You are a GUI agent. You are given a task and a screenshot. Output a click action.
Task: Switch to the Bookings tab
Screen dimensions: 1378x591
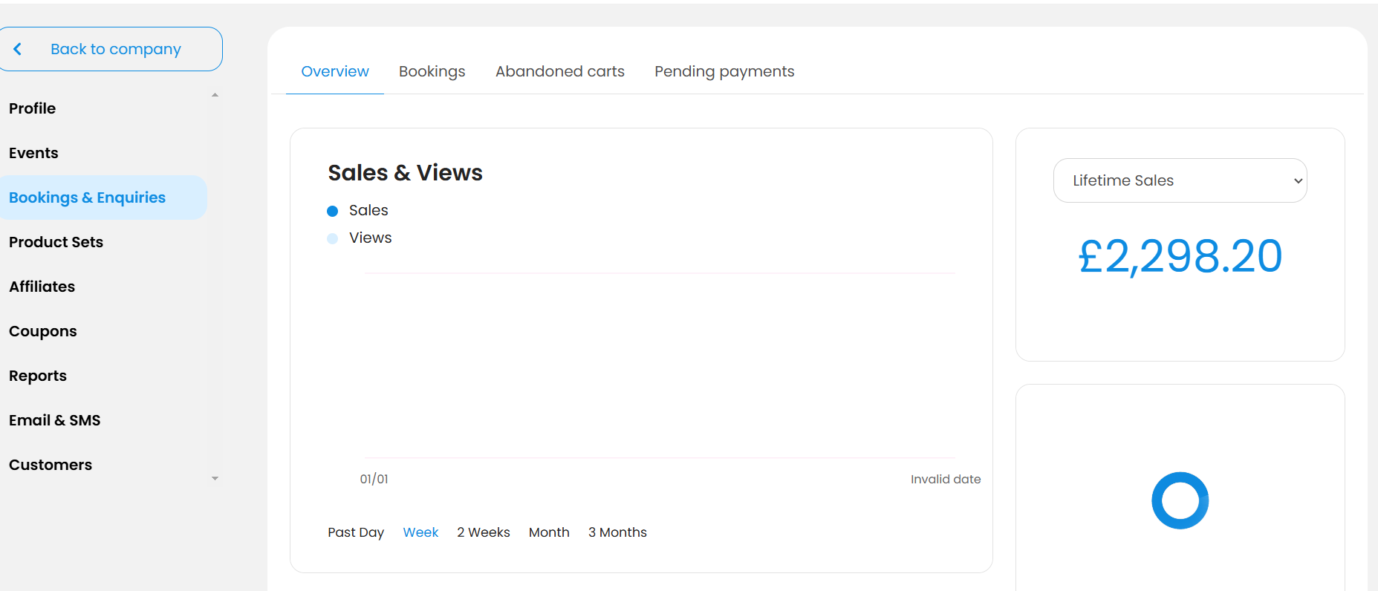432,71
